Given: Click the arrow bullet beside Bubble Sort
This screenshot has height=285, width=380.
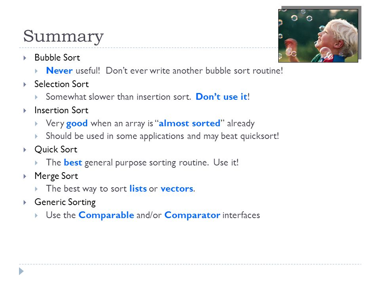Looking at the screenshot, I should tap(25, 58).
